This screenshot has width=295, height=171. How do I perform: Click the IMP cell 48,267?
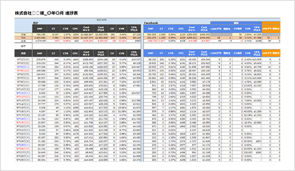pos(40,145)
